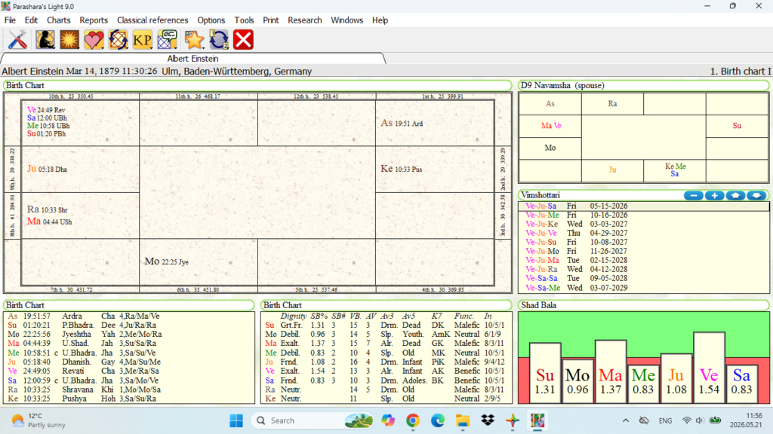Image resolution: width=773 pixels, height=434 pixels.
Task: Open the dropdown arrow on the star favorites icon
Action: (202, 47)
